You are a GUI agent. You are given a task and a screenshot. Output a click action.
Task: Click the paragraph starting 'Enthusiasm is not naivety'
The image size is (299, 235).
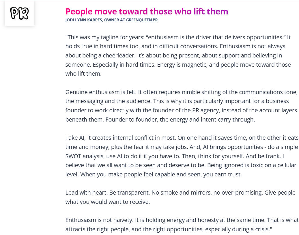[x=182, y=225]
